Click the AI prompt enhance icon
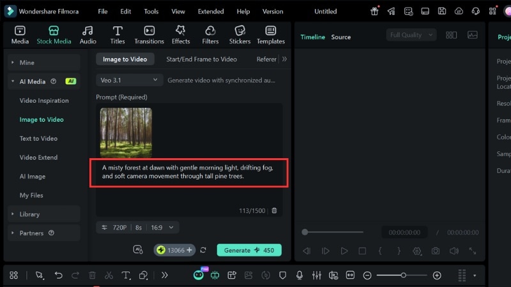The image size is (511, 287). pos(138,249)
